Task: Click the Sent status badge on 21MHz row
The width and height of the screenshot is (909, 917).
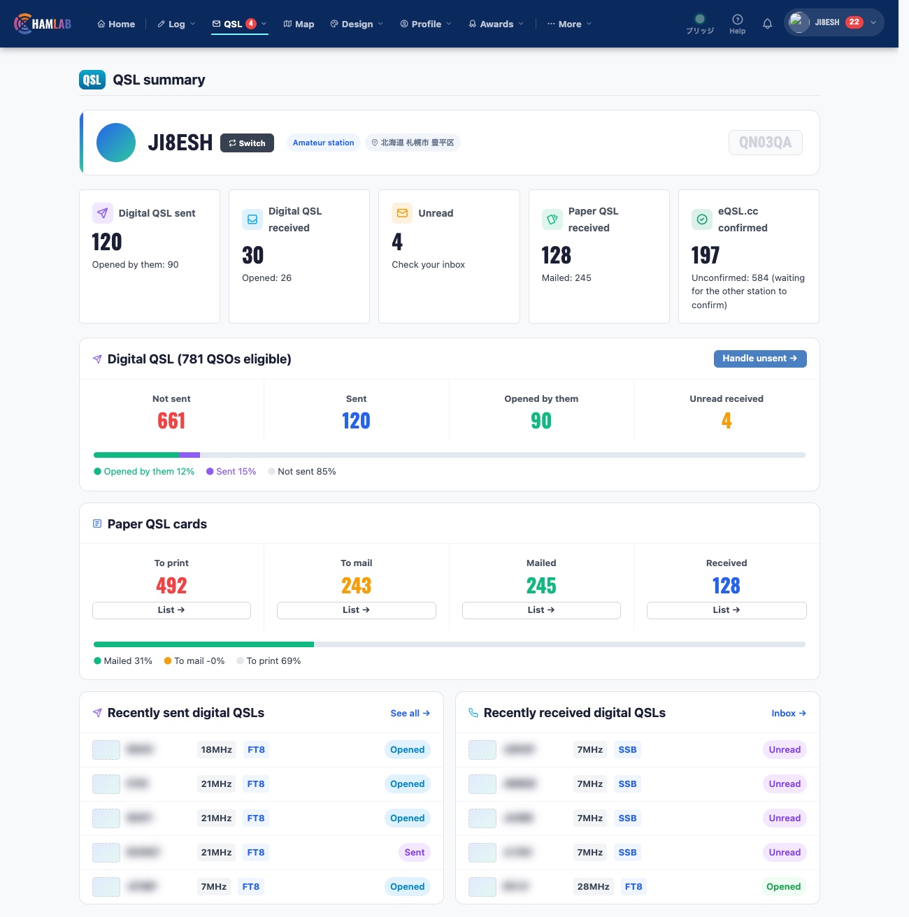Action: (x=414, y=853)
